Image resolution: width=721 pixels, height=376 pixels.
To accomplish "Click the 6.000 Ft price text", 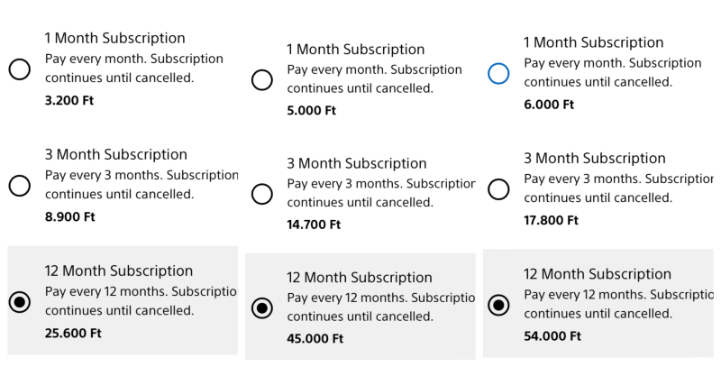I will 549,105.
